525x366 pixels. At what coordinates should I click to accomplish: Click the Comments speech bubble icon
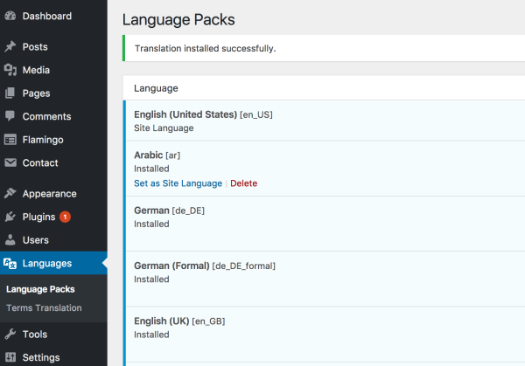click(10, 116)
